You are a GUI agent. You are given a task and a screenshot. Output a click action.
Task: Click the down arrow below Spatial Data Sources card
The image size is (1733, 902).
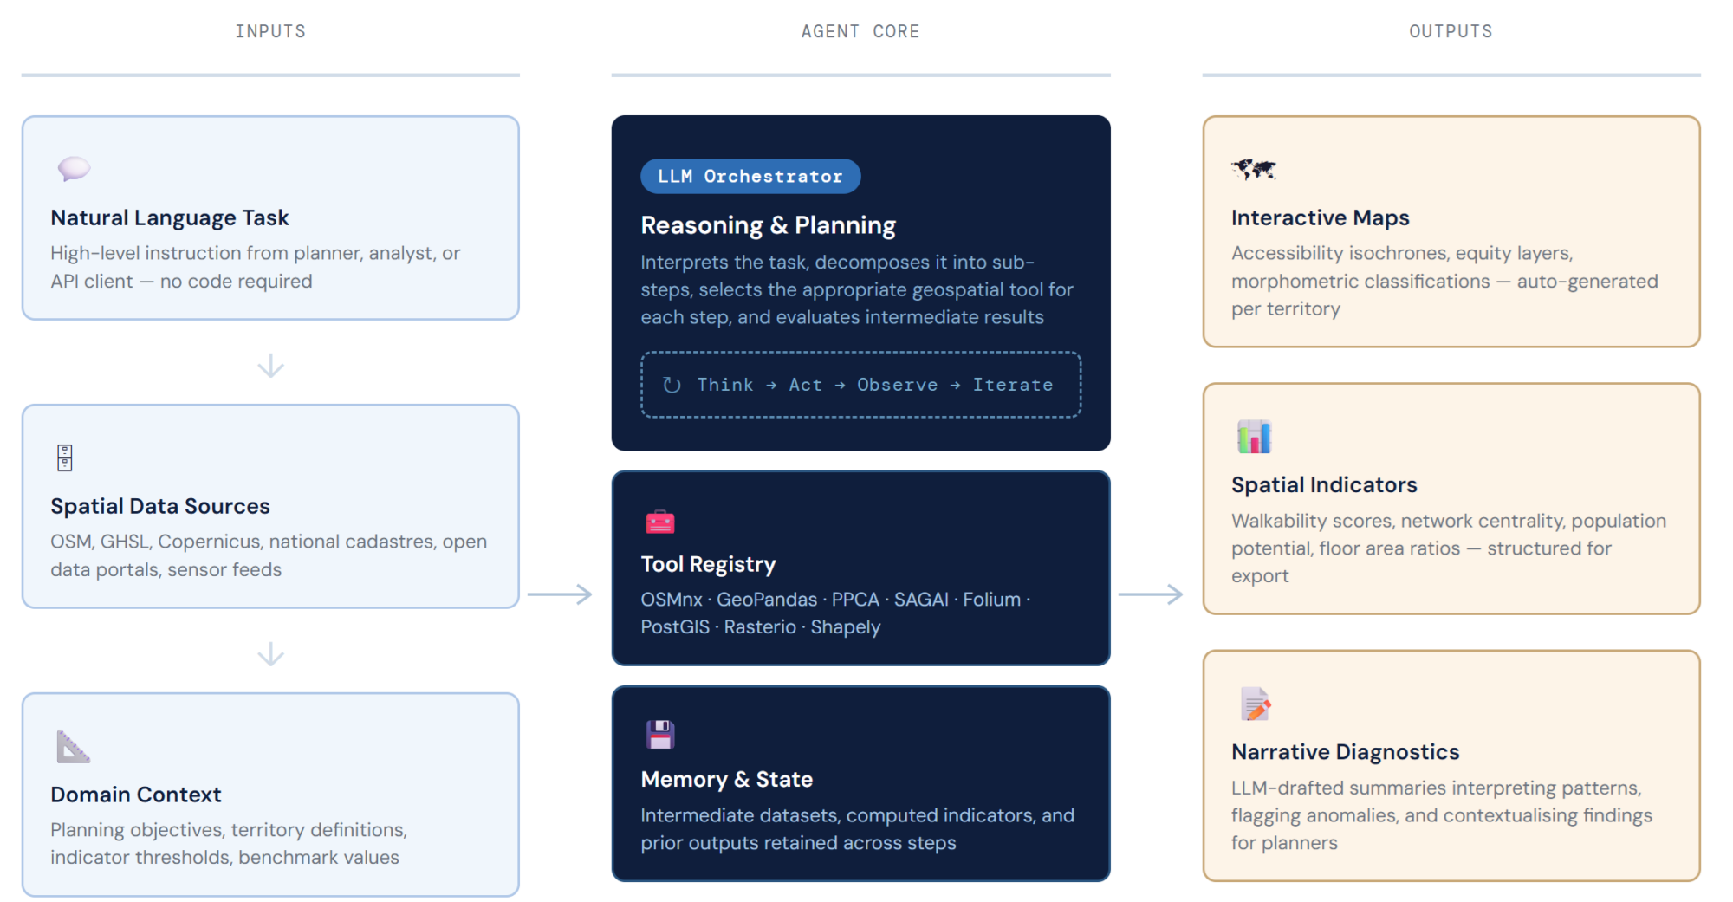pos(270,653)
